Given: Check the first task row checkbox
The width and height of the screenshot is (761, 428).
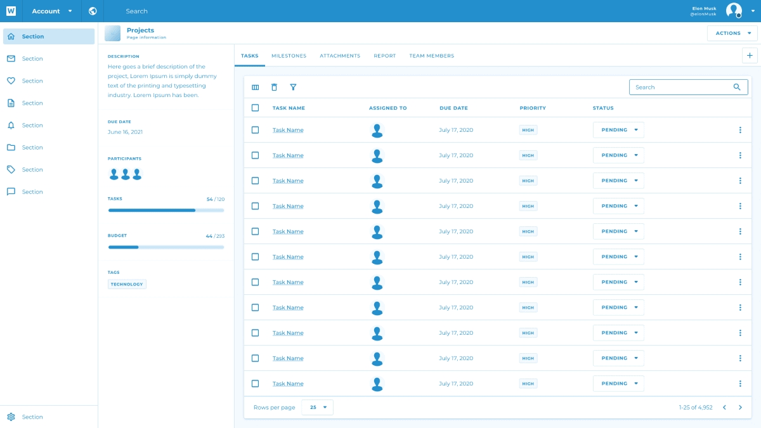Looking at the screenshot, I should [x=255, y=130].
